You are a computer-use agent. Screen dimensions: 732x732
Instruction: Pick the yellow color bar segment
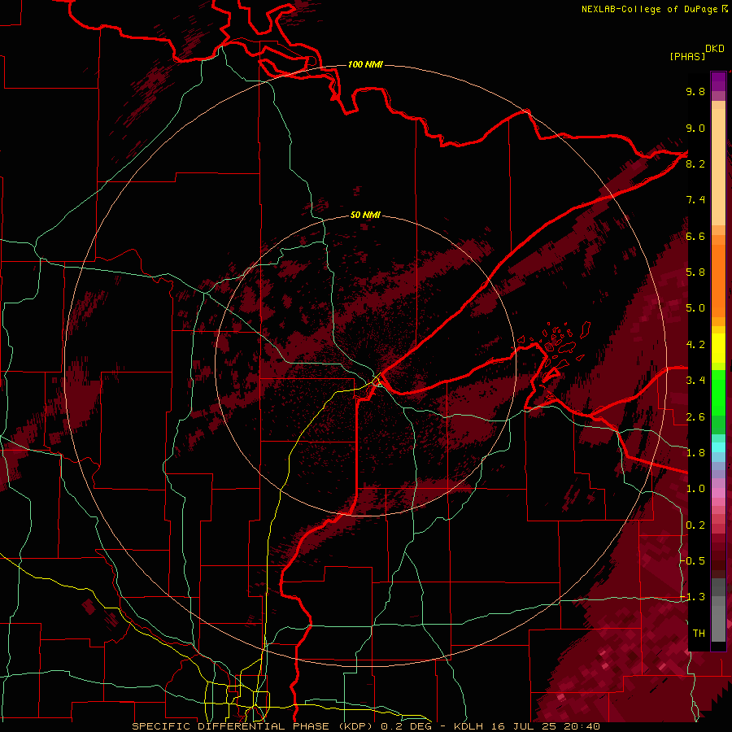tap(718, 348)
